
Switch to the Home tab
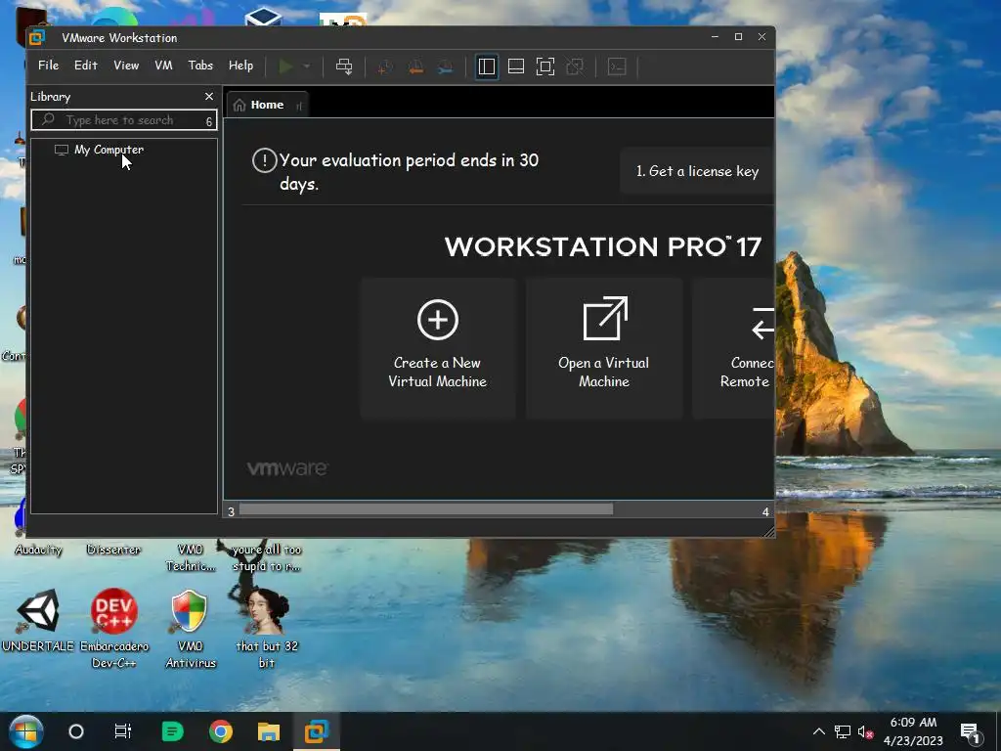click(267, 105)
